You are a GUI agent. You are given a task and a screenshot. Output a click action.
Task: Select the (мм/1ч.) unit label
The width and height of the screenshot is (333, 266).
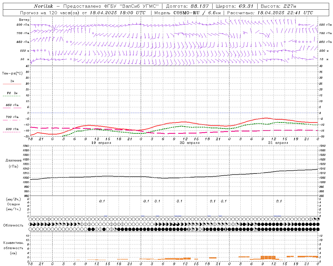(13, 209)
